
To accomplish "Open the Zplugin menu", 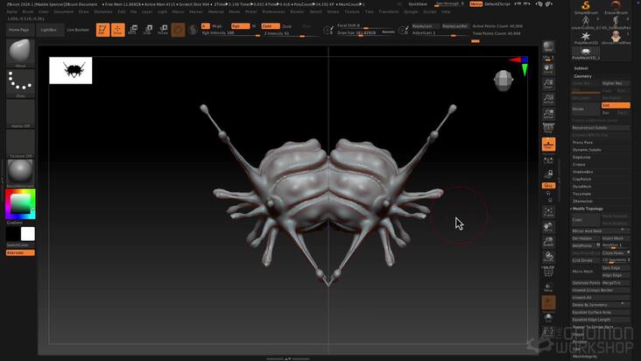I will [x=411, y=12].
